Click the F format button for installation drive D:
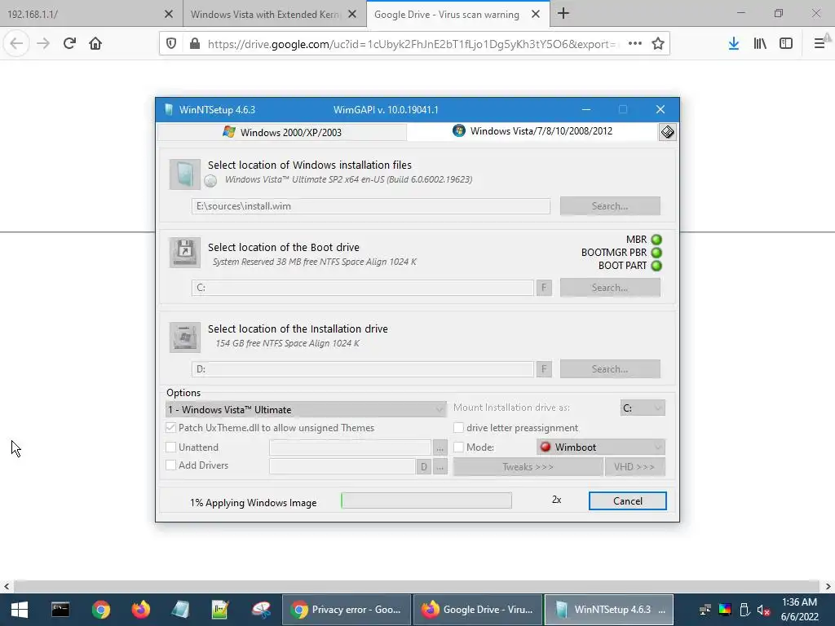Viewport: 835px width, 626px height. [544, 369]
